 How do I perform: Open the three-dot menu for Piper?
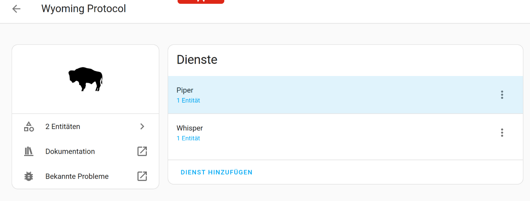point(502,95)
